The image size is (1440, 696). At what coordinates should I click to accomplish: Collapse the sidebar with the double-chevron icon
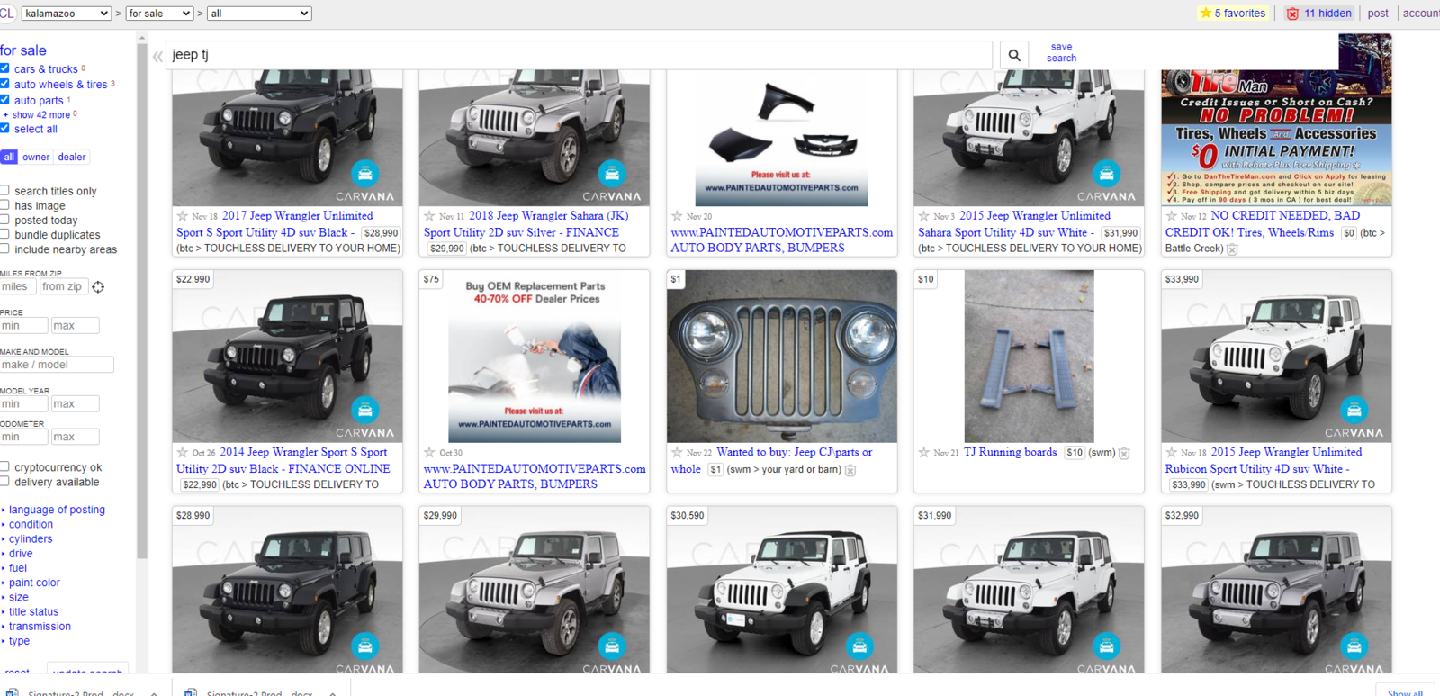tap(157, 57)
